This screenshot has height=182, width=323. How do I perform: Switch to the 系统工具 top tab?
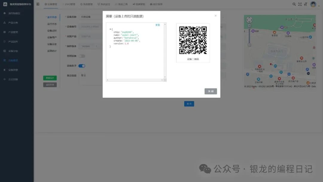[121, 4]
